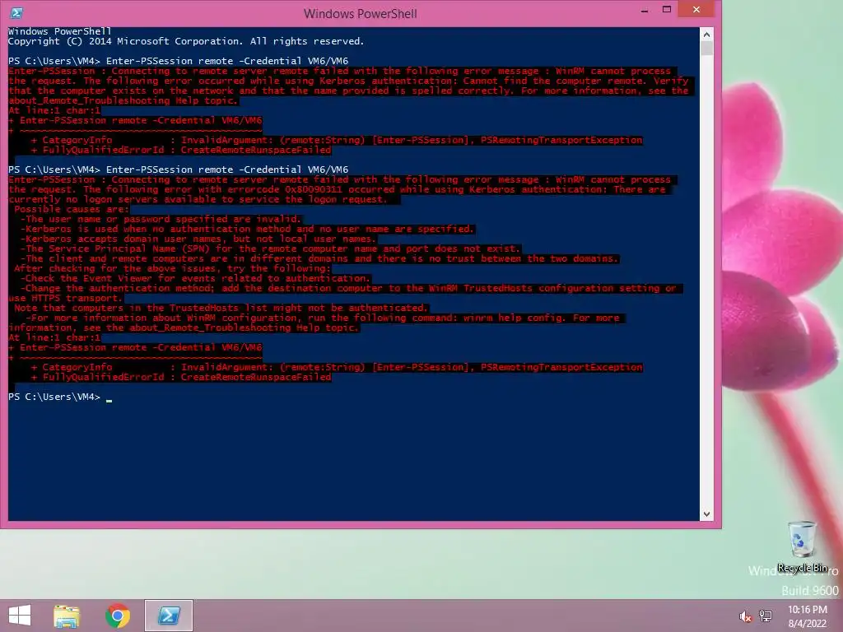Click the first CategoryInfo InvalidArgument line
This screenshot has height=632, width=843.
[337, 140]
